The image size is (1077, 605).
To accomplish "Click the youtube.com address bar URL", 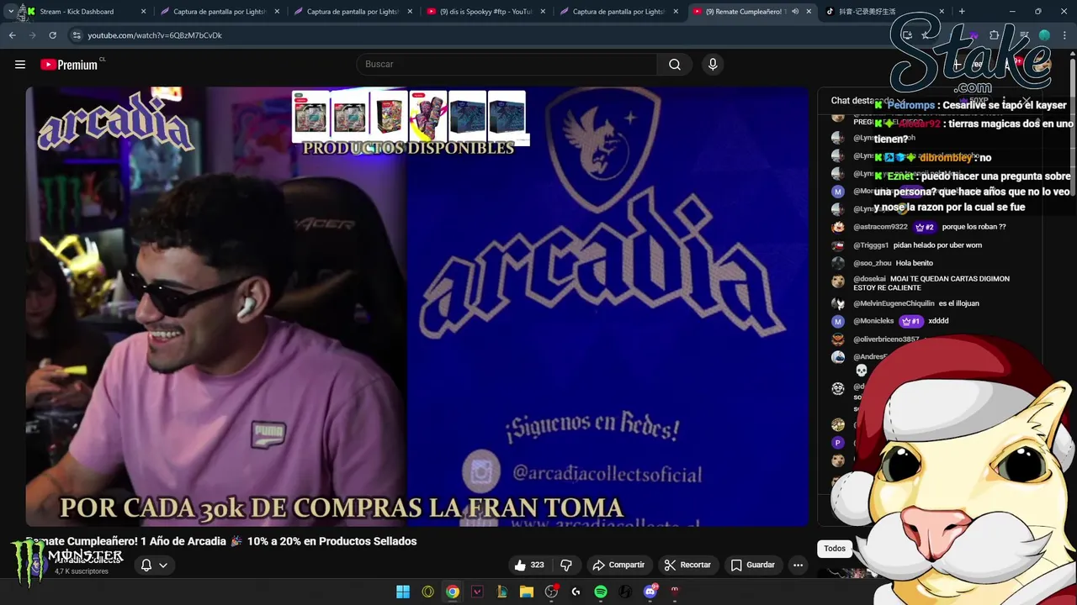I will [155, 35].
